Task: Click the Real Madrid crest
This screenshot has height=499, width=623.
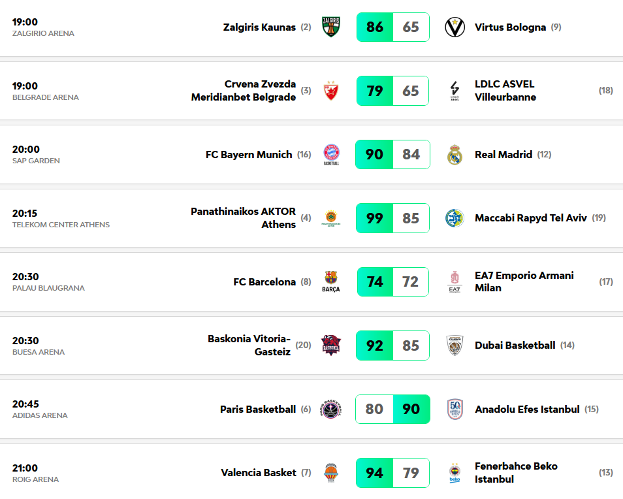Action: coord(455,155)
